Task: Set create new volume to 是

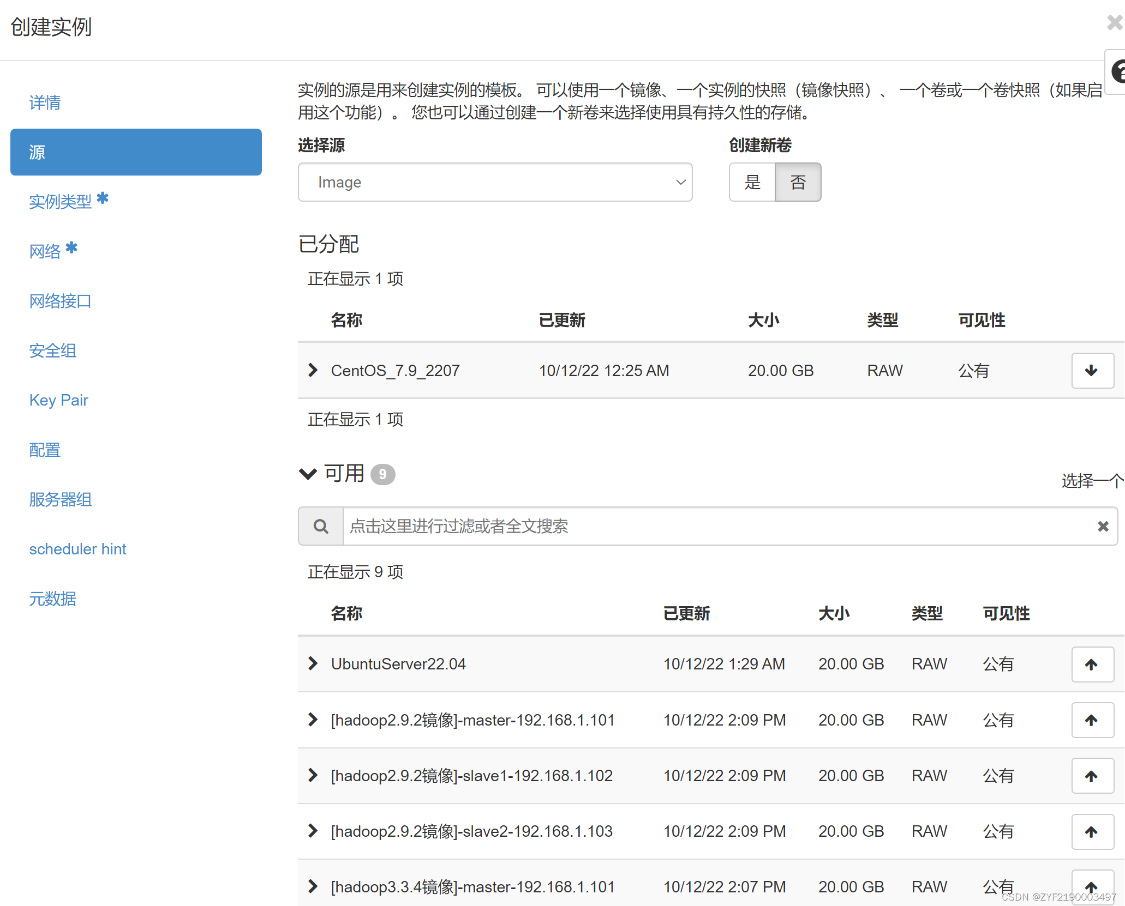Action: (x=752, y=182)
